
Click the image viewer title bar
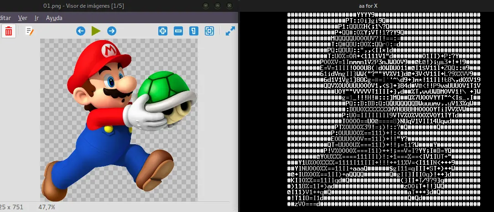click(x=119, y=5)
